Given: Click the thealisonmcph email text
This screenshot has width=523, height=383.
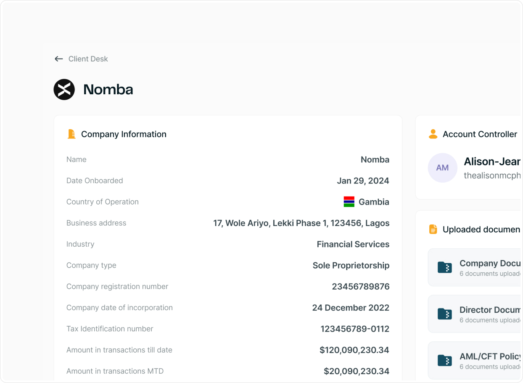Looking at the screenshot, I should [x=492, y=176].
